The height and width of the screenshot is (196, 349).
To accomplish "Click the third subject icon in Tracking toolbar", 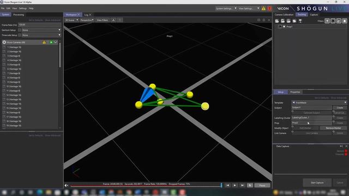I will coord(288,21).
